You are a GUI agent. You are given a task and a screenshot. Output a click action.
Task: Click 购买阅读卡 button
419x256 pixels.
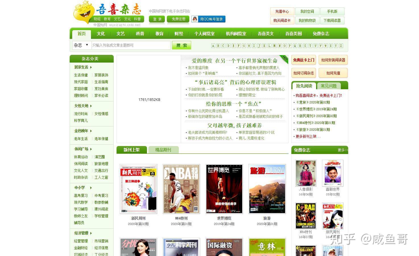point(282,20)
